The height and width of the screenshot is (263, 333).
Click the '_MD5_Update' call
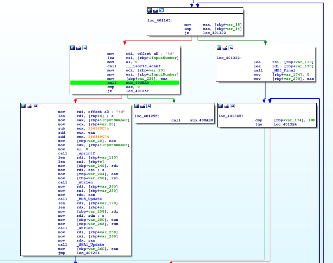point(89,199)
